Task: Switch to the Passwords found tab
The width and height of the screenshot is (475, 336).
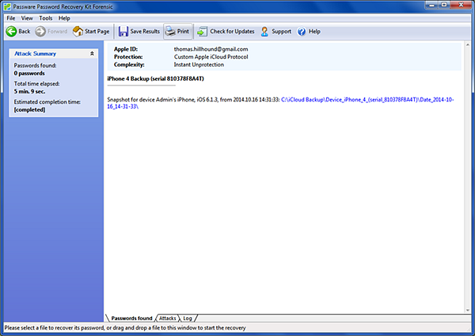Action: [x=131, y=318]
